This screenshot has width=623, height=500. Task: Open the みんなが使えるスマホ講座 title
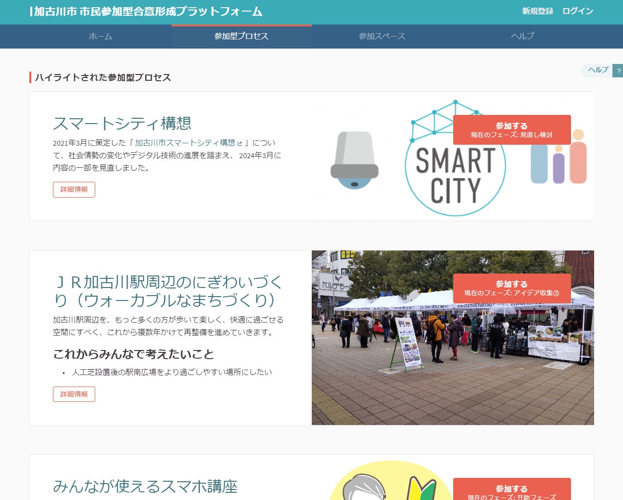pyautogui.click(x=145, y=487)
